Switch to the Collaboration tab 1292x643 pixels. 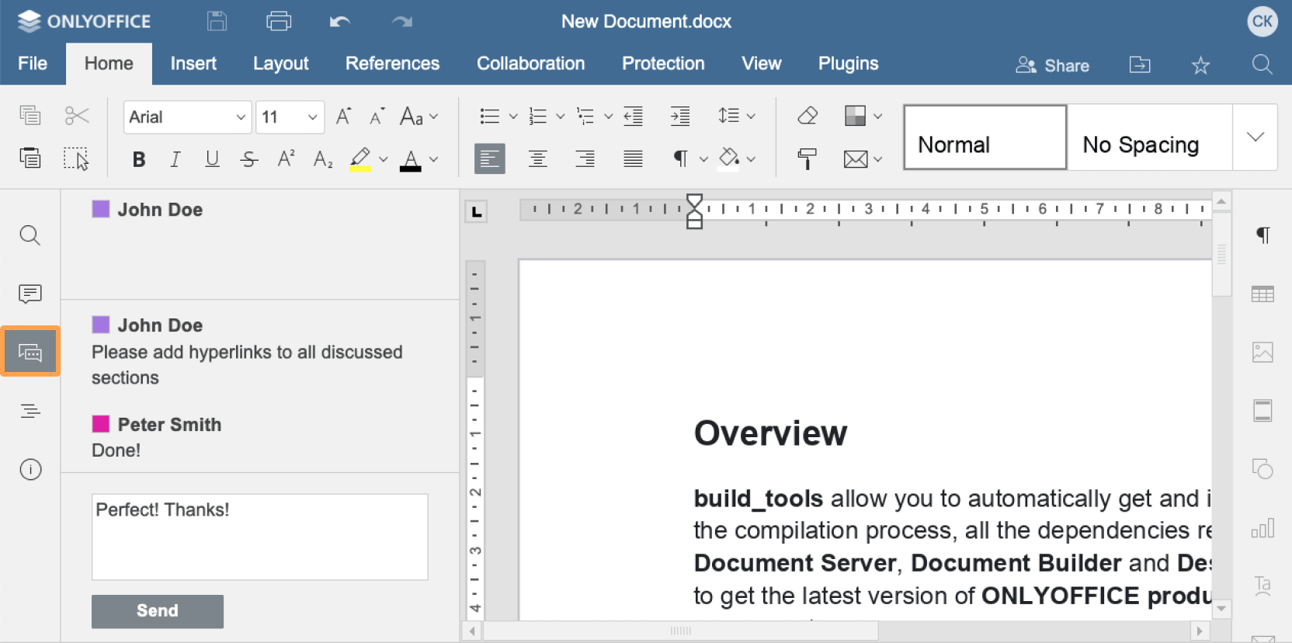tap(530, 64)
